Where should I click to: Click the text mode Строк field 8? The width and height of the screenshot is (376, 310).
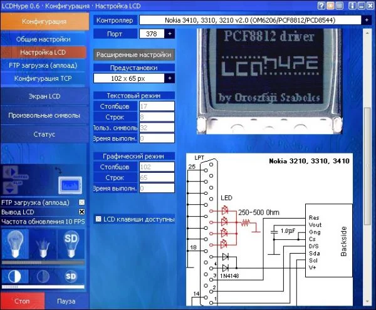pos(157,117)
